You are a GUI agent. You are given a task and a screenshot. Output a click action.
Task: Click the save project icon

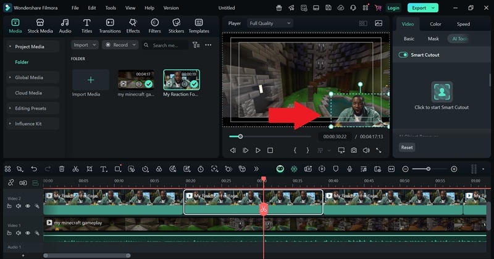[329, 8]
